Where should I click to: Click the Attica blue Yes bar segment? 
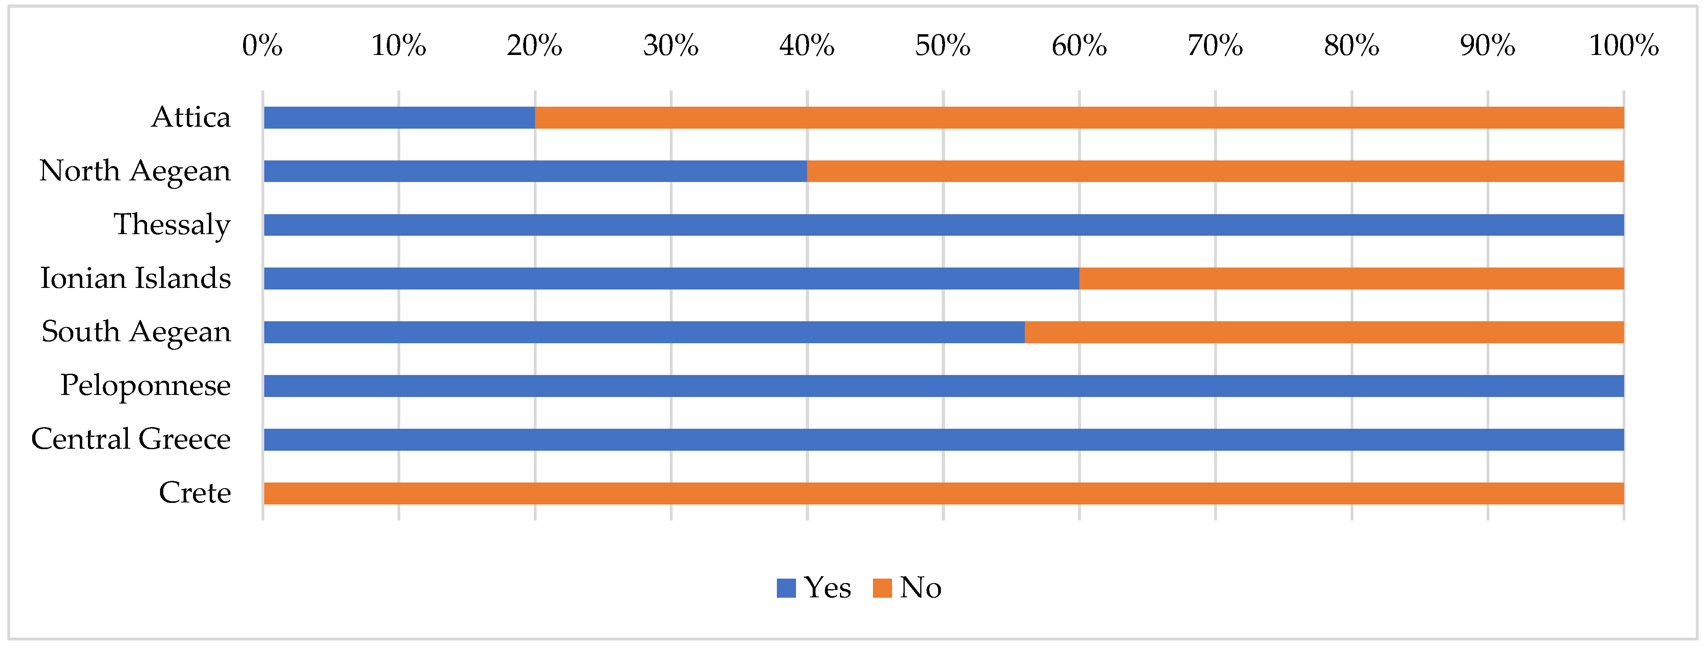click(399, 118)
